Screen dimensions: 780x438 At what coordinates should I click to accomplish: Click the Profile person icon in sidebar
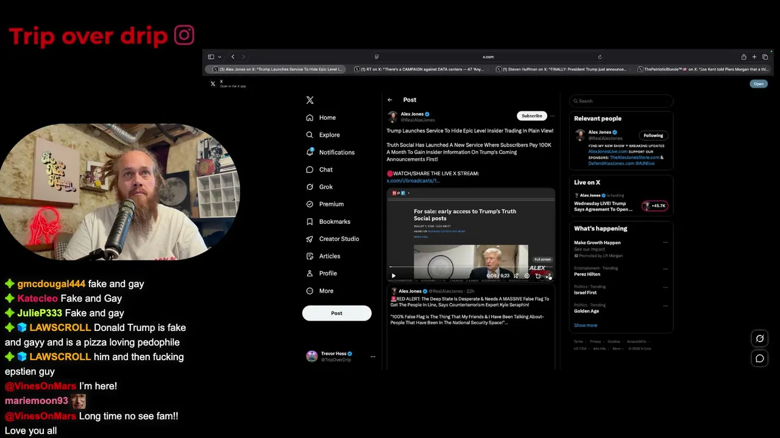click(310, 274)
